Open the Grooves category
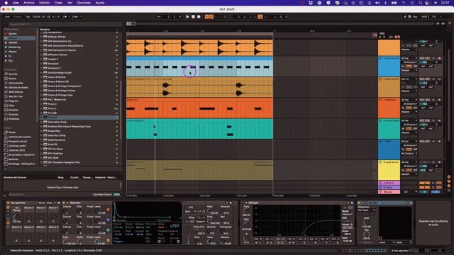The width and height of the screenshot is (454, 255). pyautogui.click(x=19, y=115)
